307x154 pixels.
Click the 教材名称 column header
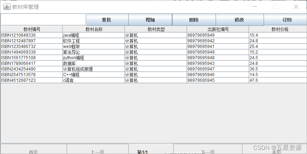coord(94,29)
